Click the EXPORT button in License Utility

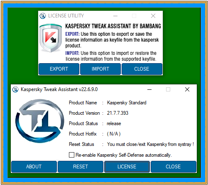click(59, 69)
